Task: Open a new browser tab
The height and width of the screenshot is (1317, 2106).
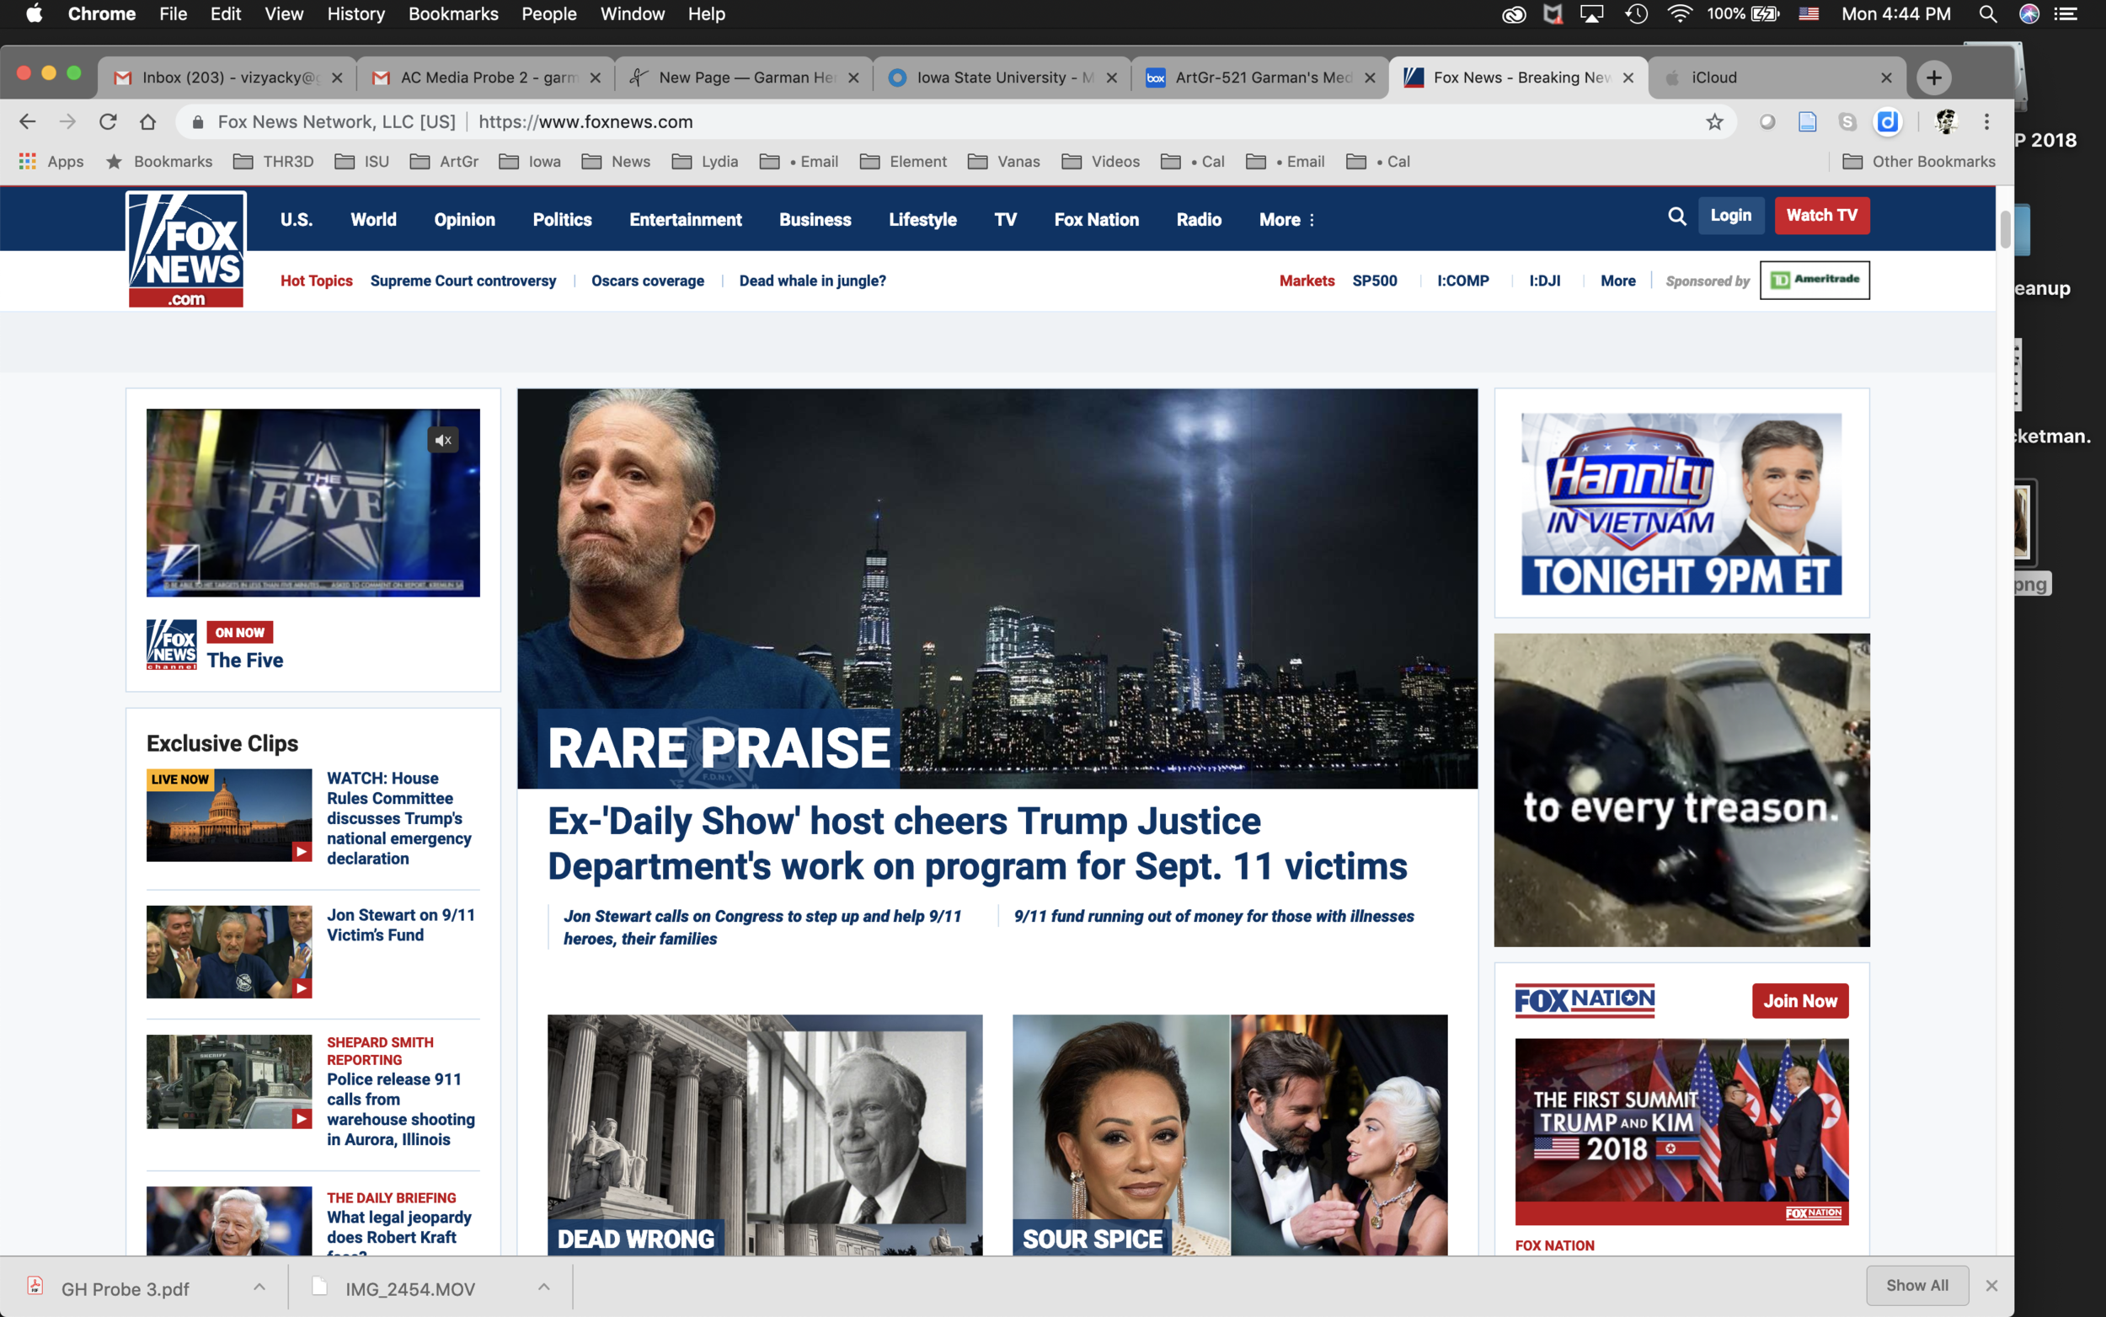Action: [x=1933, y=78]
